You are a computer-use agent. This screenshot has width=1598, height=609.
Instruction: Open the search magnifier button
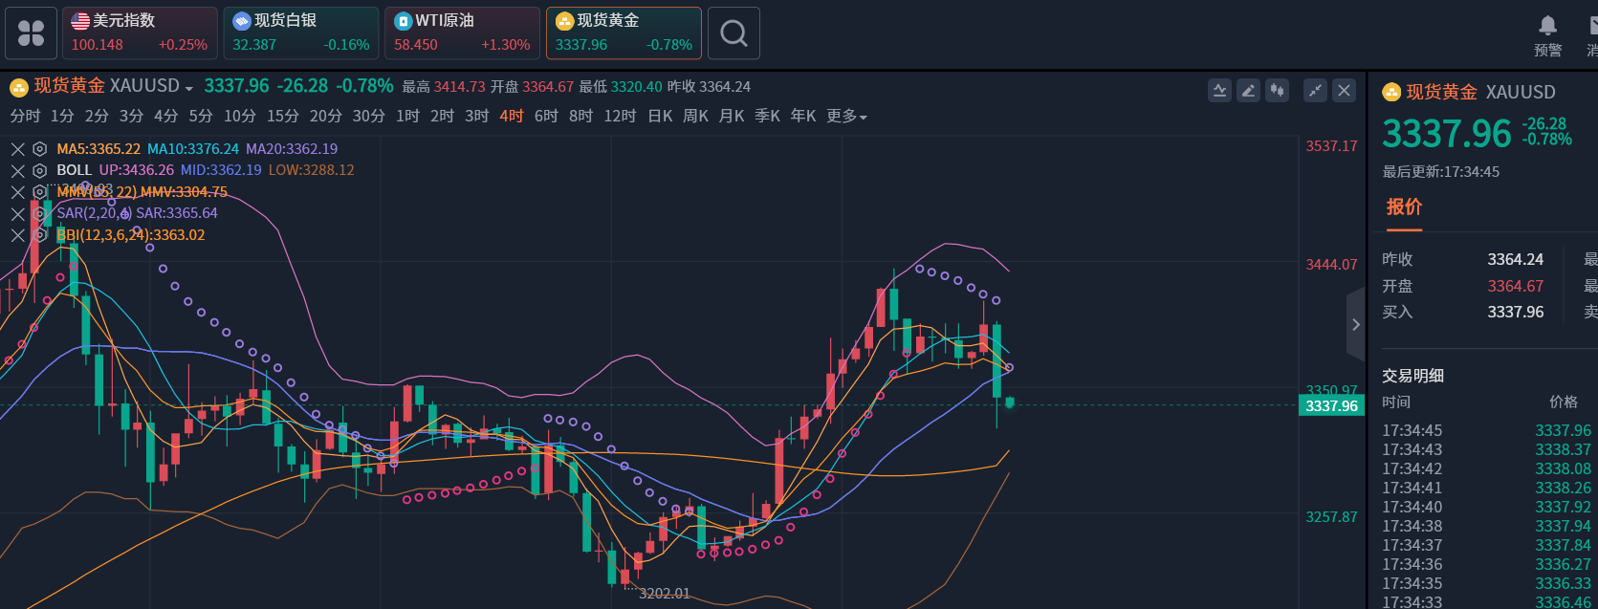point(733,33)
